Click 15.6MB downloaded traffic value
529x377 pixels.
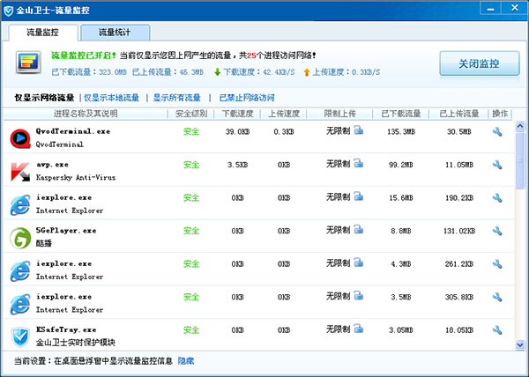(x=401, y=198)
